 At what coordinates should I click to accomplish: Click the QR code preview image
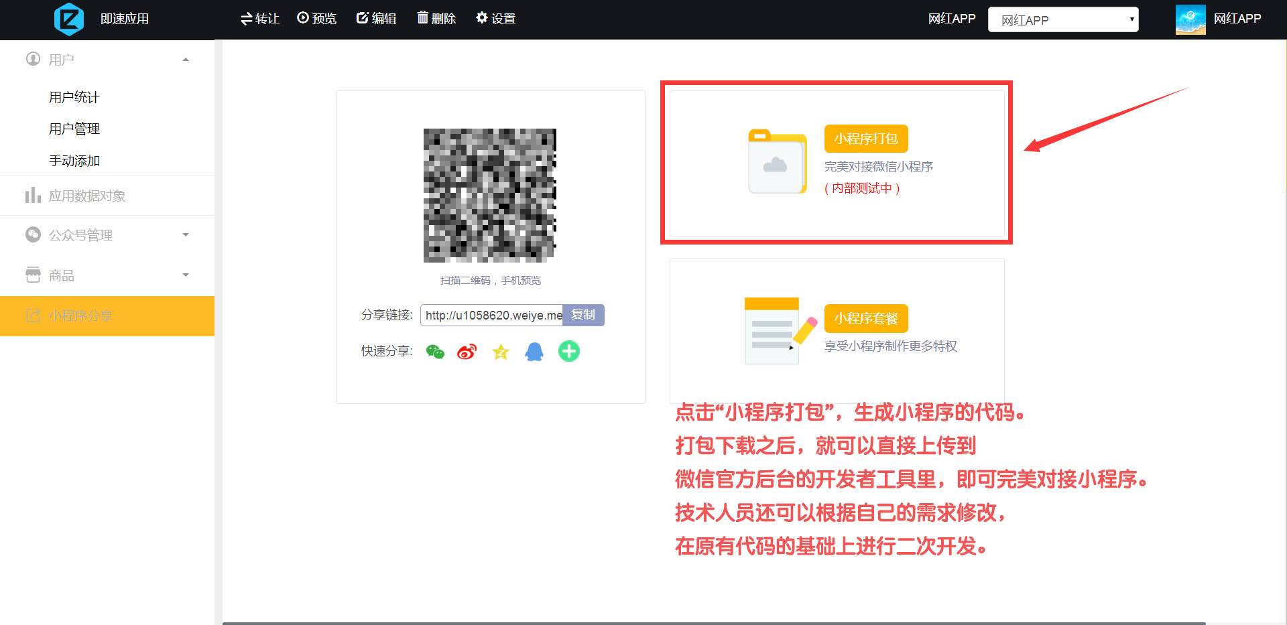(490, 195)
